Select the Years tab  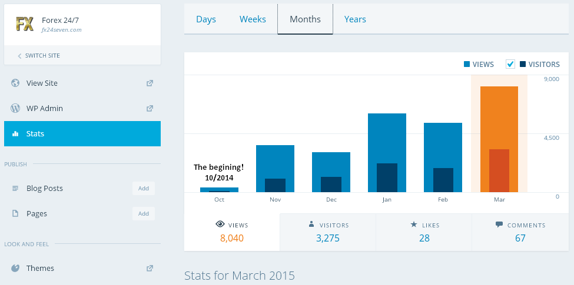(355, 19)
